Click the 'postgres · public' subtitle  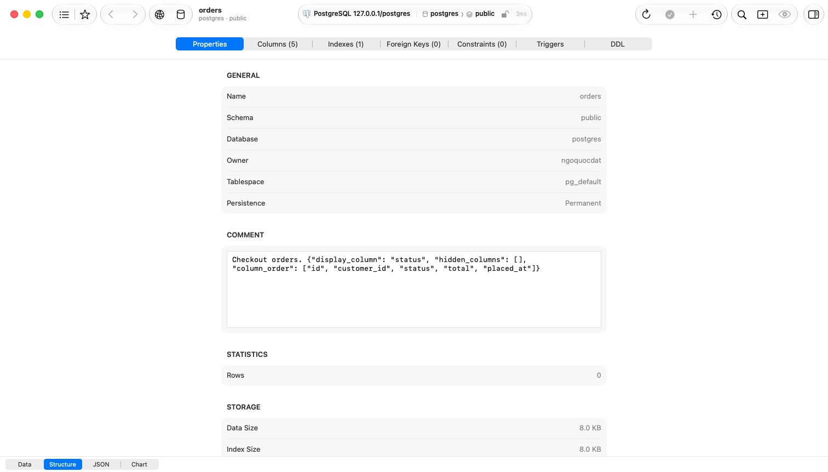click(222, 19)
